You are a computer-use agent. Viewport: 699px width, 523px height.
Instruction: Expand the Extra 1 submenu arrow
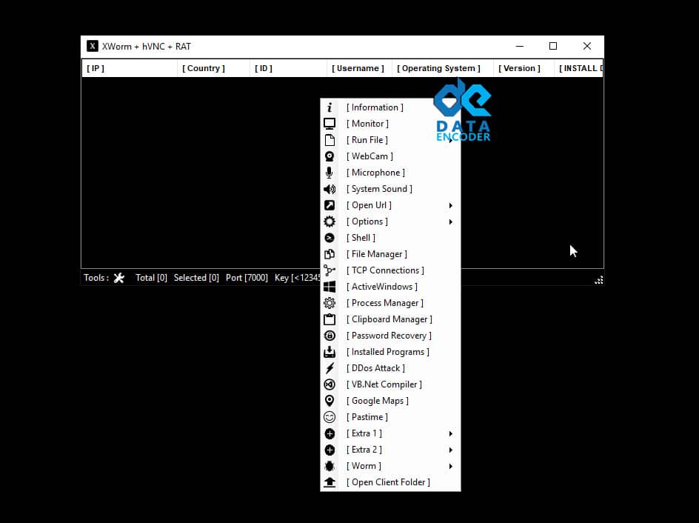451,433
